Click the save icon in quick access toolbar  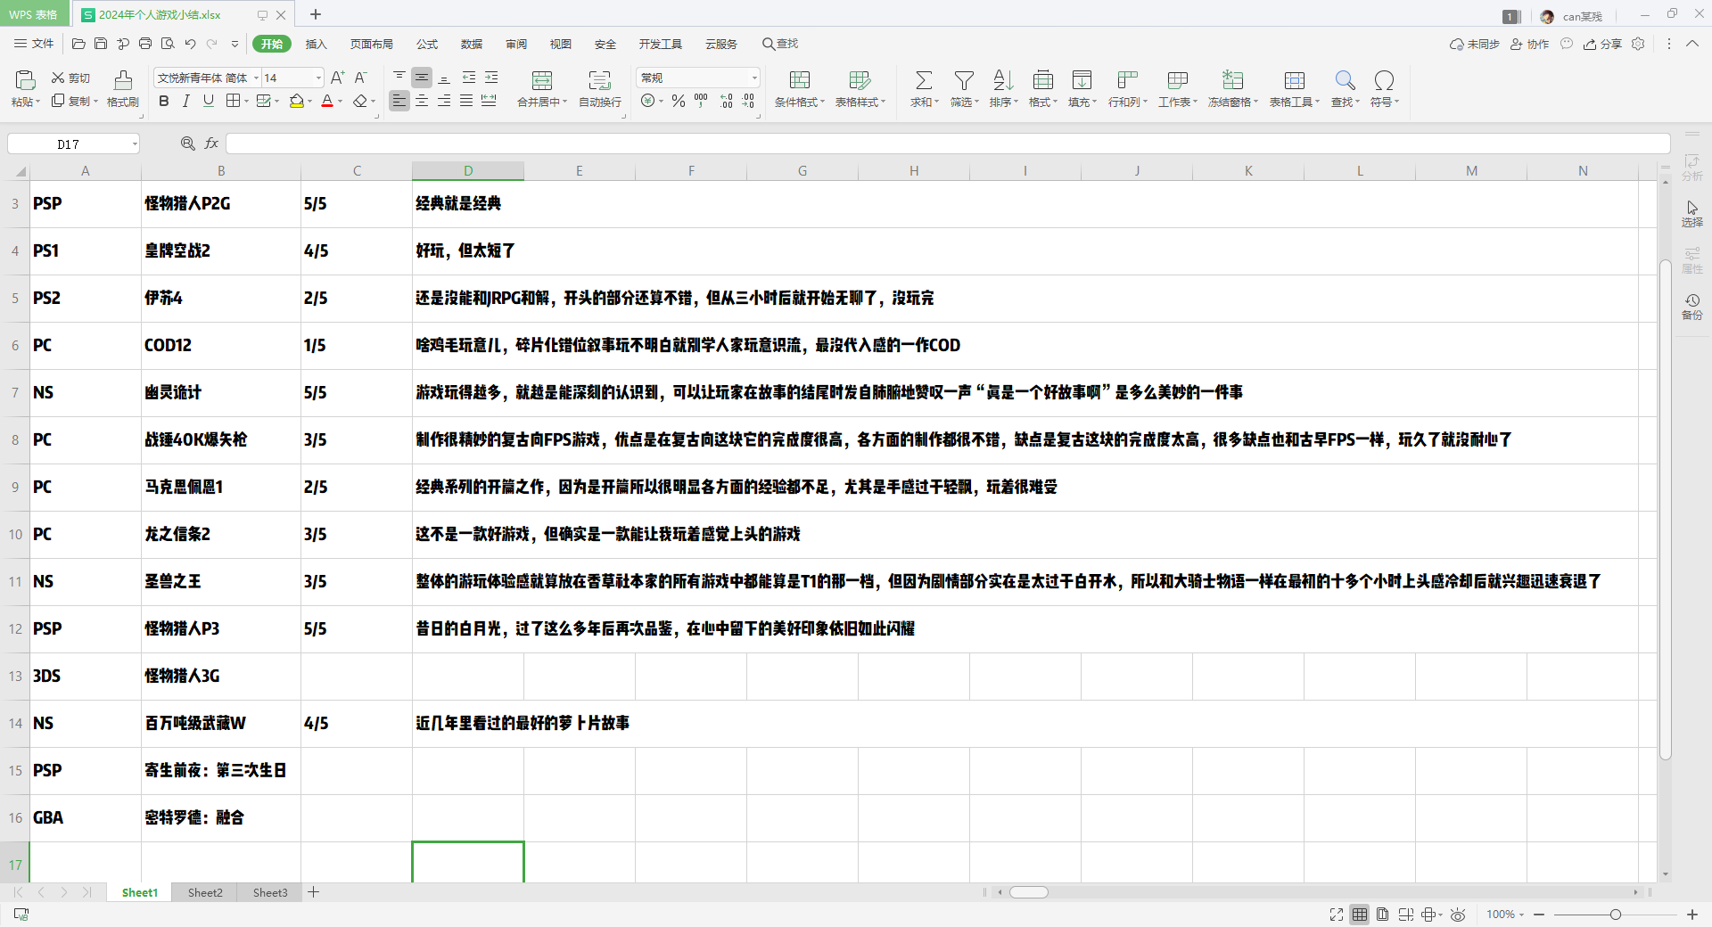tap(101, 44)
